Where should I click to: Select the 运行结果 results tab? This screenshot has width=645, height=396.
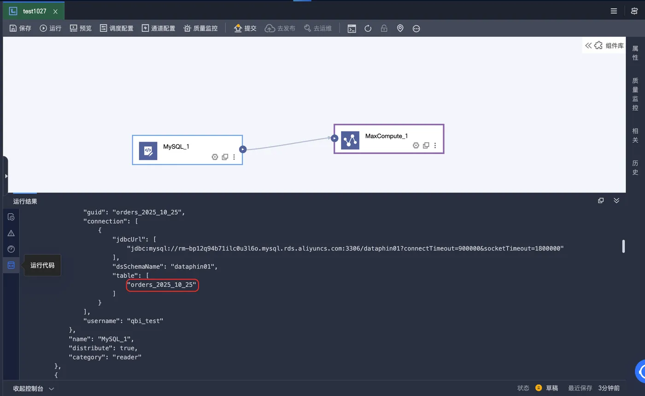tap(25, 201)
